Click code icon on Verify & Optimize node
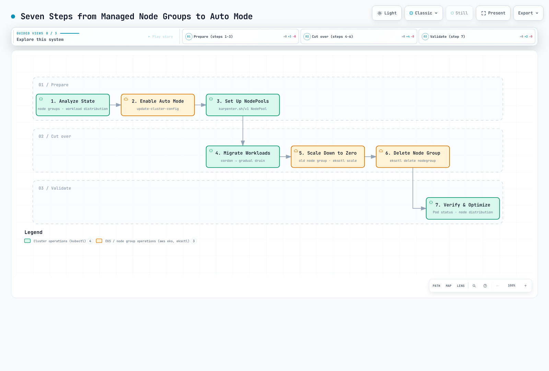Image resolution: width=549 pixels, height=371 pixels. 431,202
